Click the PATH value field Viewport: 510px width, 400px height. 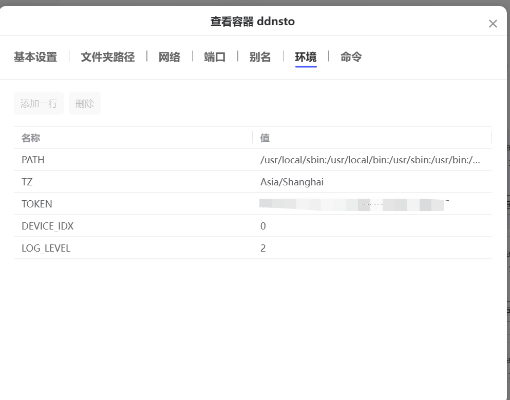[x=370, y=160]
